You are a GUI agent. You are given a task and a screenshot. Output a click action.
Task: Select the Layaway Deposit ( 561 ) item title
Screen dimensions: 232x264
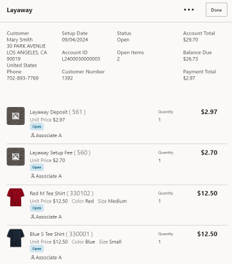point(58,112)
